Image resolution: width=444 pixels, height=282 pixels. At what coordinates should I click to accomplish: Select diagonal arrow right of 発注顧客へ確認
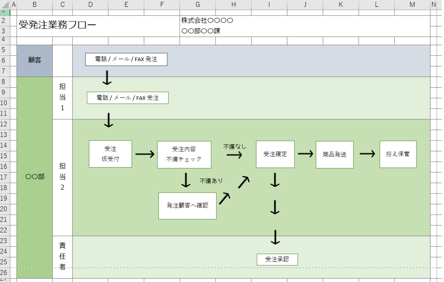pyautogui.click(x=225, y=198)
